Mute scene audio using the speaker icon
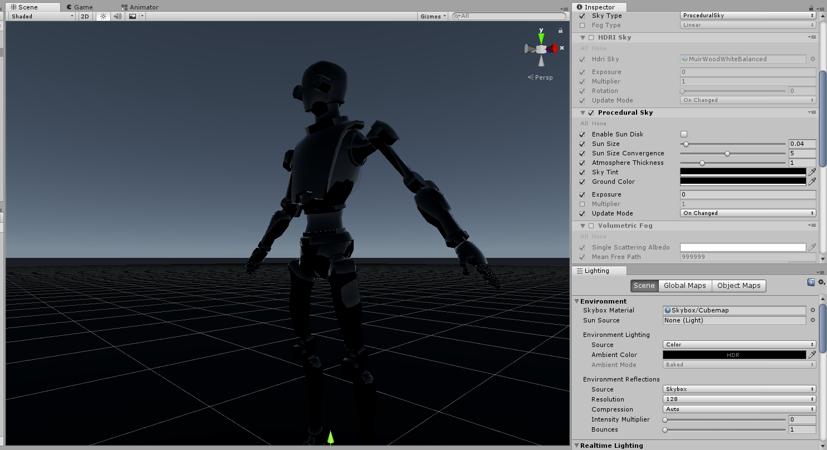The width and height of the screenshot is (827, 450). click(118, 16)
